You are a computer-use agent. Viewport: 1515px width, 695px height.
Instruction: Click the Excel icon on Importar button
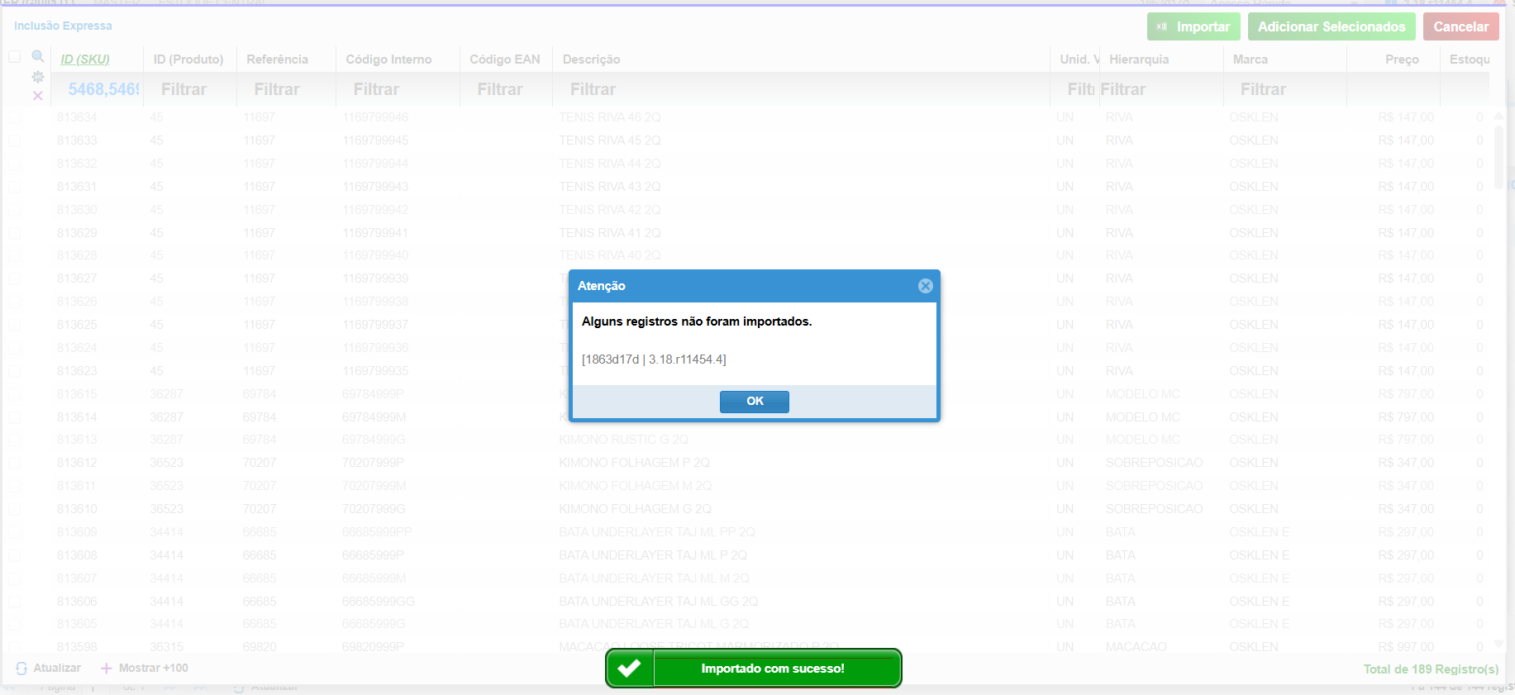pyautogui.click(x=1162, y=26)
